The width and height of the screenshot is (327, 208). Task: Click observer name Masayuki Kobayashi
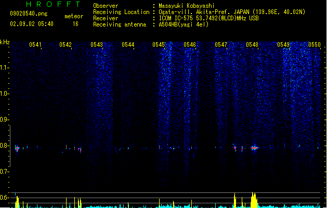pos(187,6)
